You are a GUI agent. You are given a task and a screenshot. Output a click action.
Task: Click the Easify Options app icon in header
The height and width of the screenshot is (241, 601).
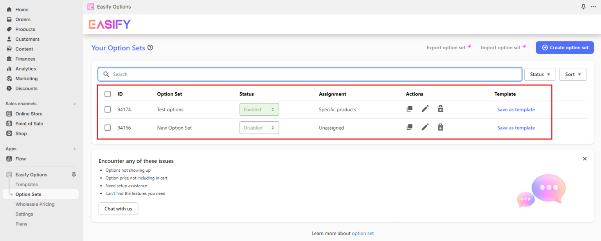(x=91, y=7)
